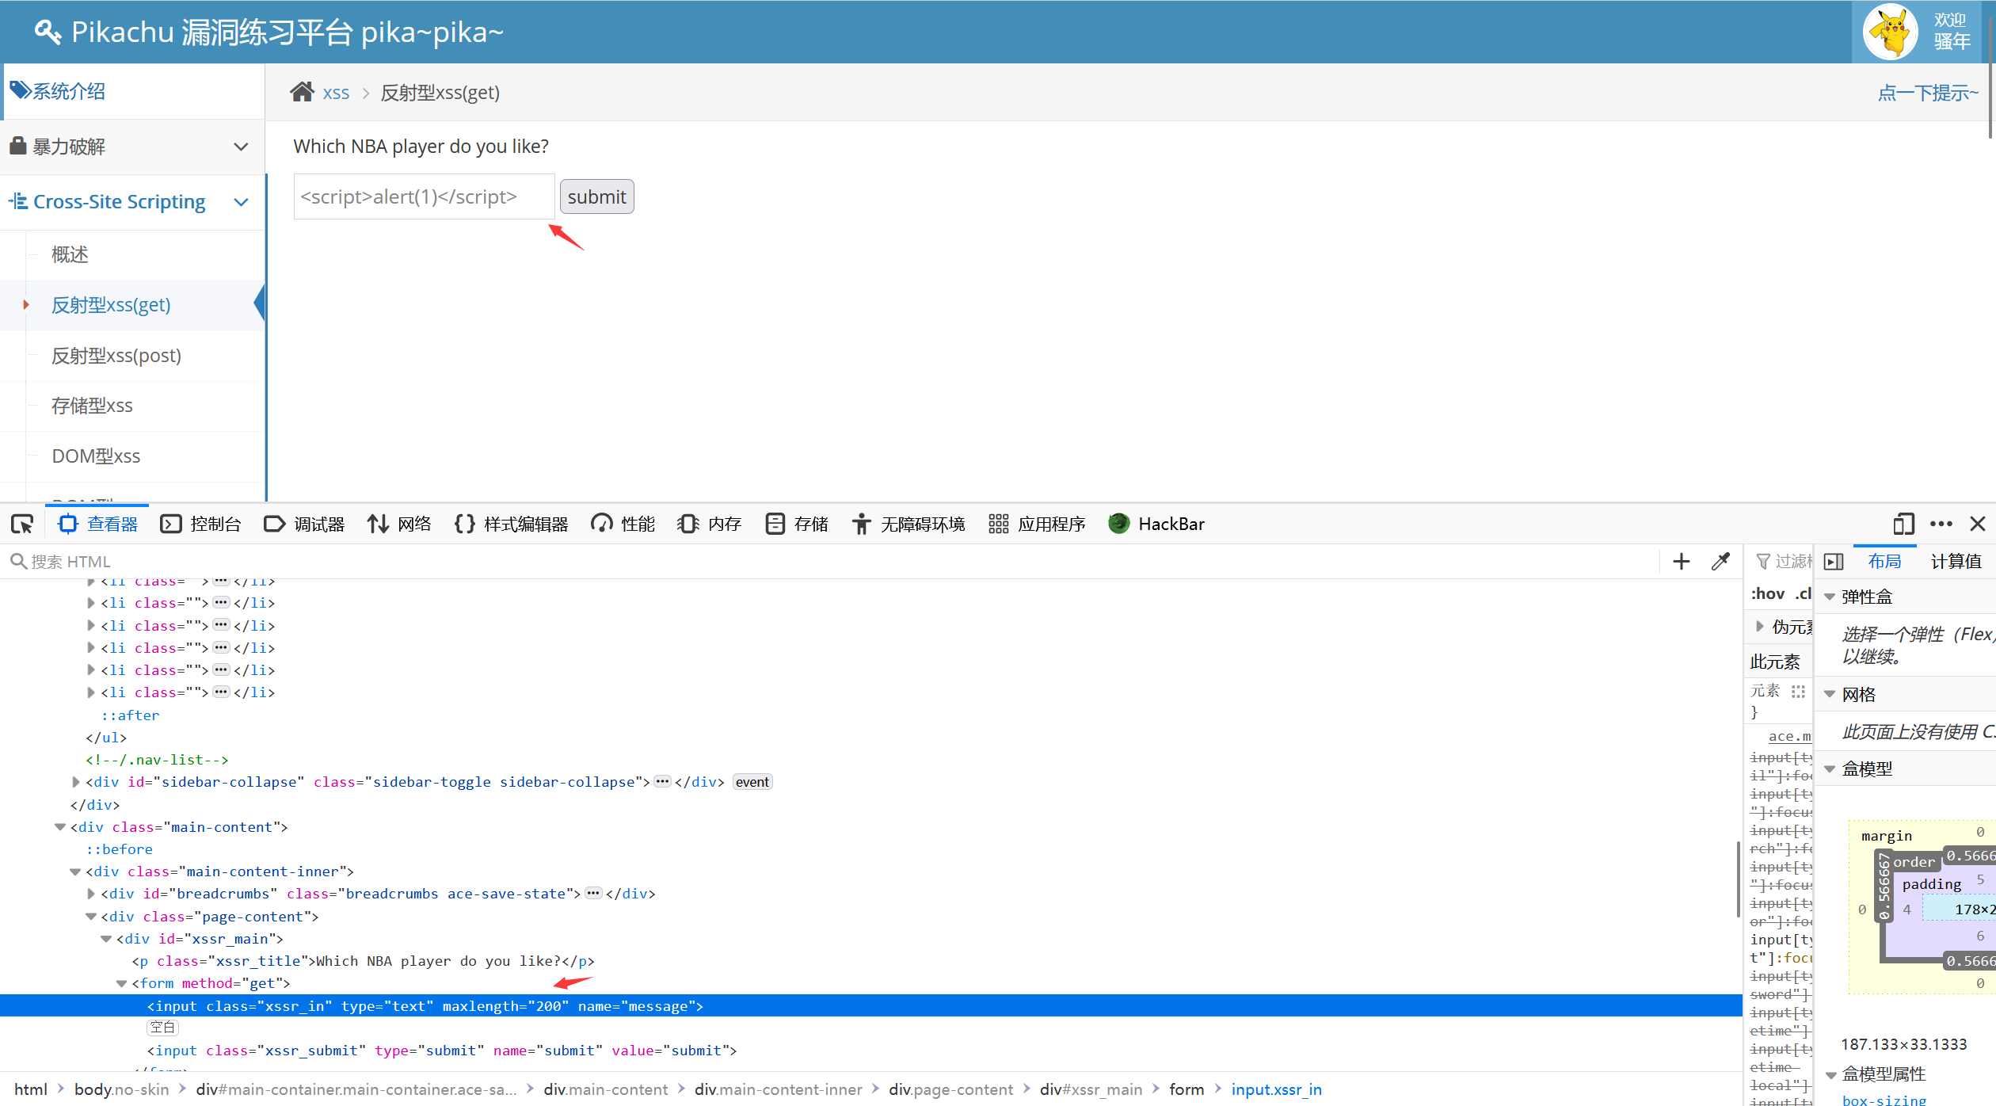
Task: Toggle responsive design mode icon
Action: pos(1903,524)
